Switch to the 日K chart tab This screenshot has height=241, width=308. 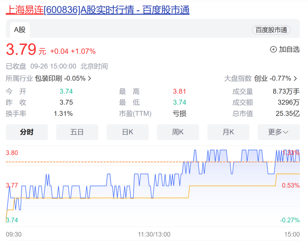click(x=128, y=132)
